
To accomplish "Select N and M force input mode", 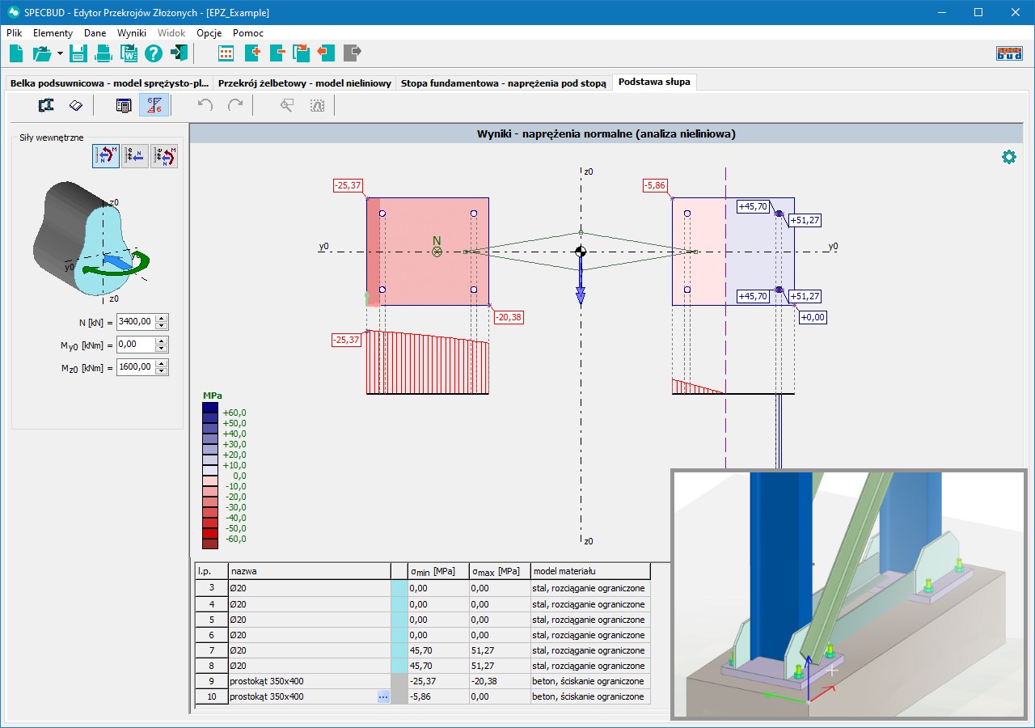I will click(x=106, y=156).
